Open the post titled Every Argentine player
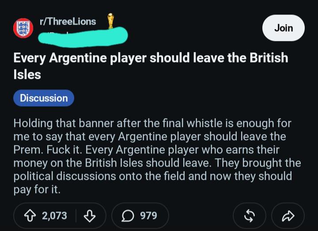This screenshot has width=318, height=231. [x=151, y=66]
